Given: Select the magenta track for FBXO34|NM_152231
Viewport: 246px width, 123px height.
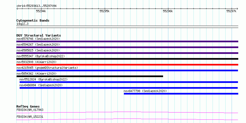Looking at the screenshot, I should (127, 119).
